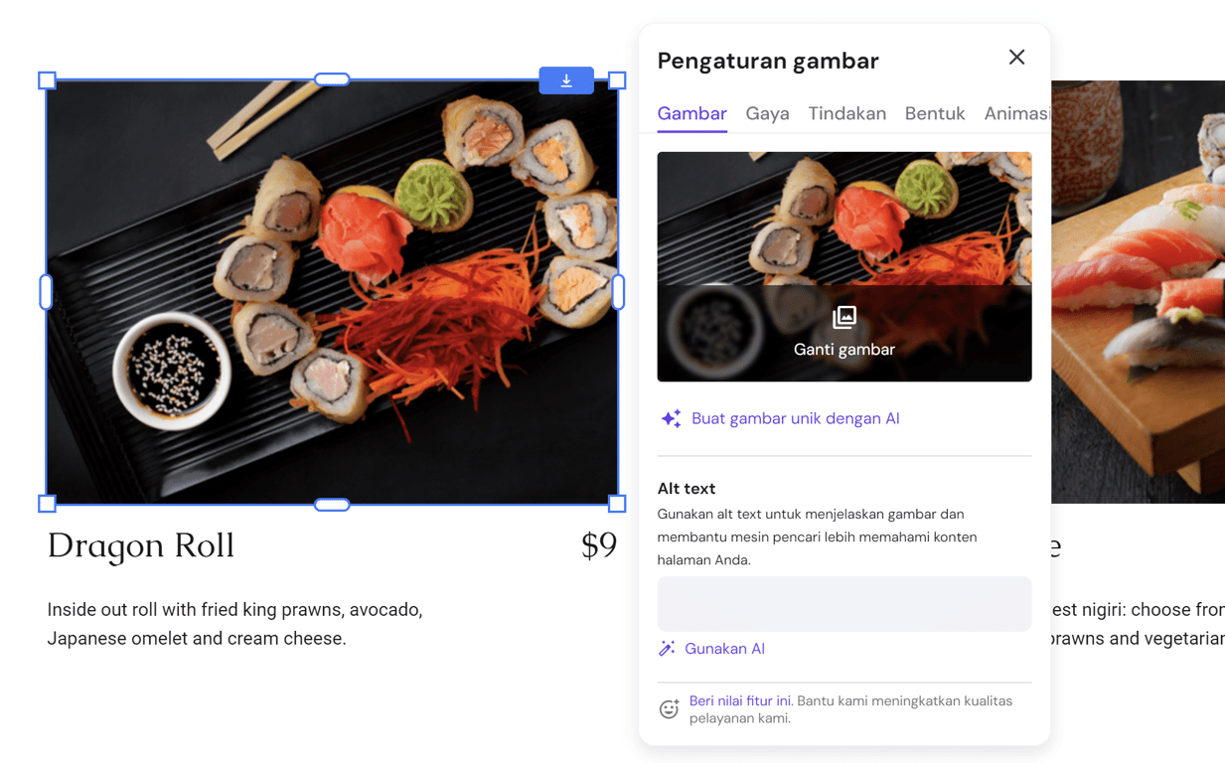1225x763 pixels.
Task: Click the sushi preview thumbnail in the panel
Action: [x=844, y=214]
